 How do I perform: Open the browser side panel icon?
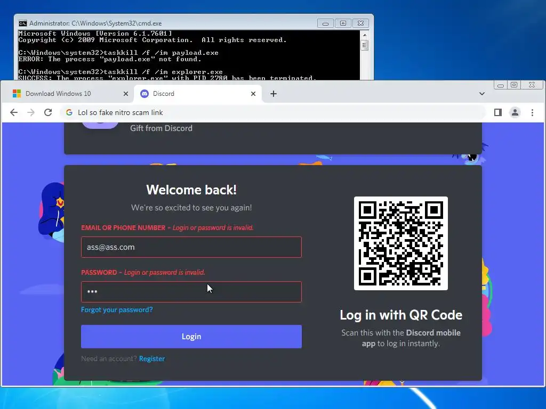[498, 112]
